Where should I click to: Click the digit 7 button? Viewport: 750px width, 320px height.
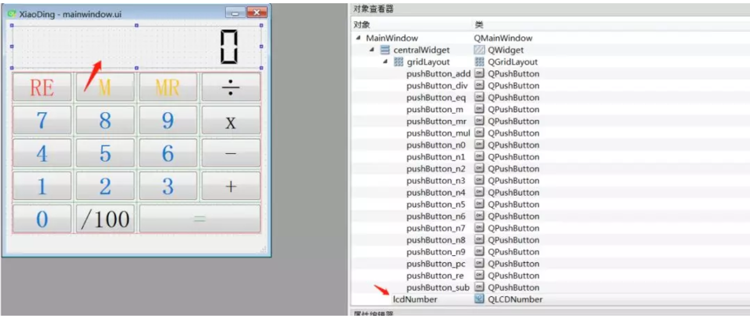tap(42, 120)
